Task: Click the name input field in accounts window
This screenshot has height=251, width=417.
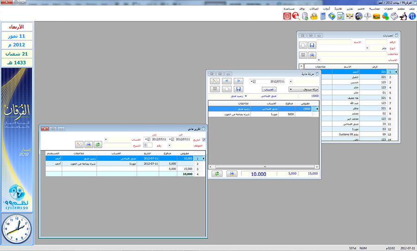Action: click(334, 42)
